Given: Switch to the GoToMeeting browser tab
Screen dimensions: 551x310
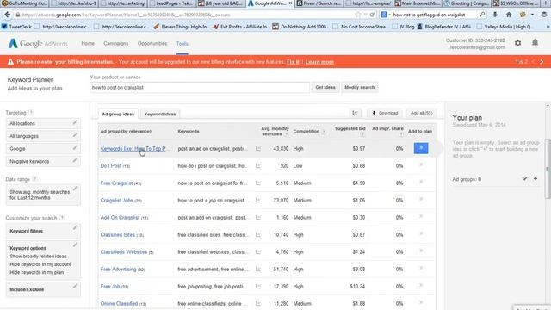Looking at the screenshot, I should click(x=25, y=3).
